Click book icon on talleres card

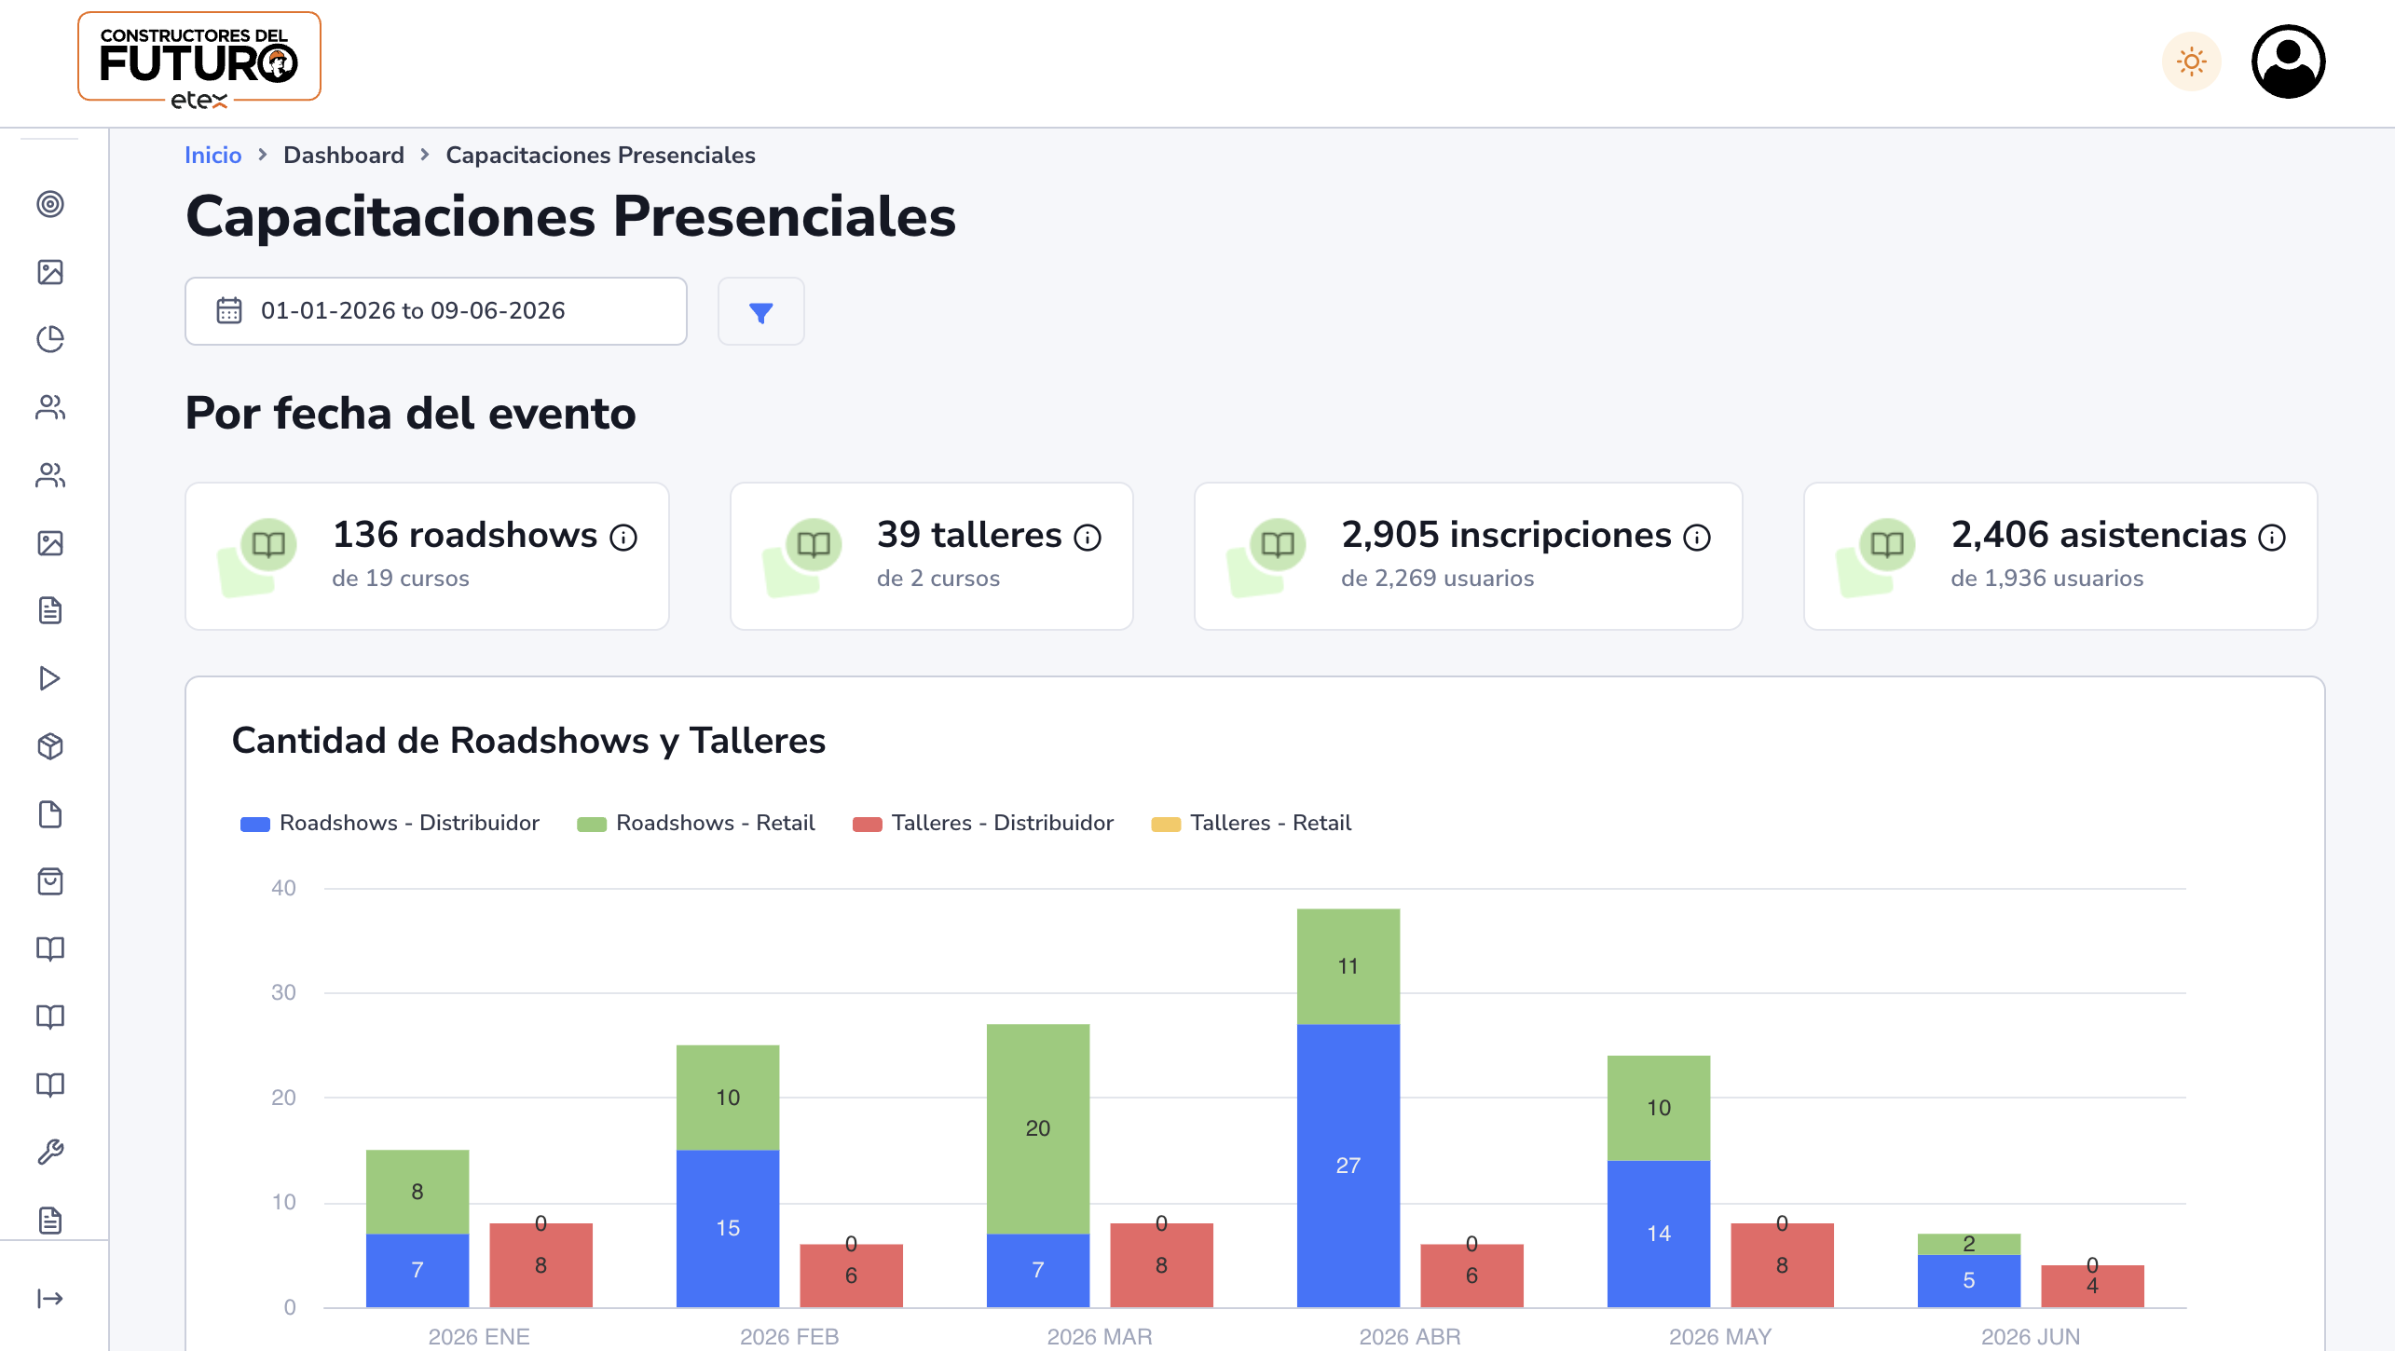[814, 544]
